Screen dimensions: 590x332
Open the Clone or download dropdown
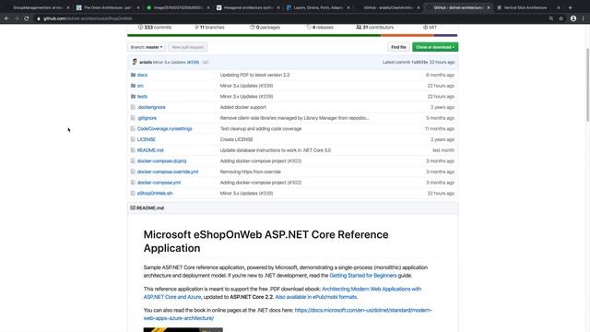(x=435, y=47)
